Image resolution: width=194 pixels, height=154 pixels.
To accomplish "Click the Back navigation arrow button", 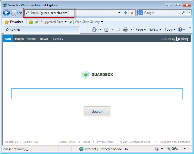I will point(6,13).
